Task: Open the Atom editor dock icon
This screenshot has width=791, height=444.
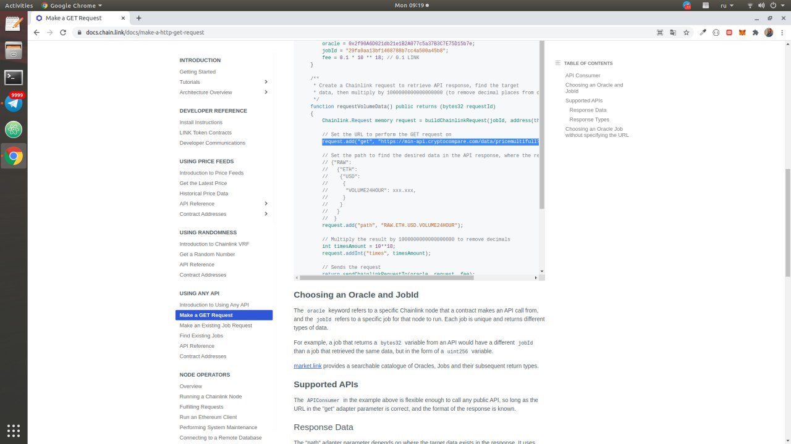Action: [14, 129]
